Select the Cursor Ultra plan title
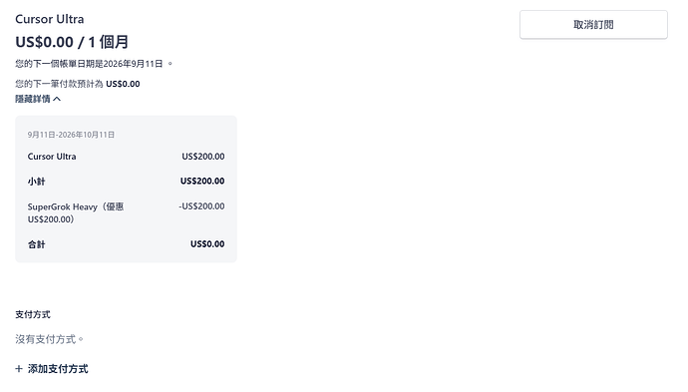 [50, 19]
